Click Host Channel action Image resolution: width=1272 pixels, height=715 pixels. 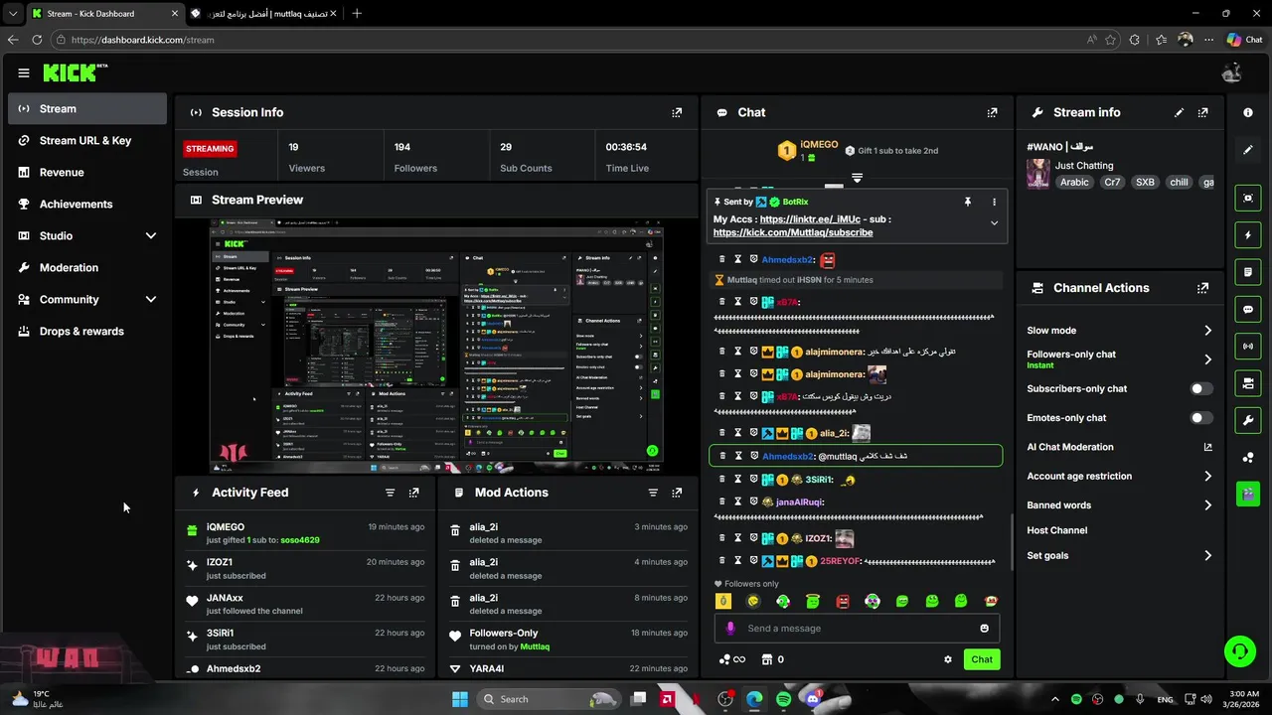coord(1056,530)
